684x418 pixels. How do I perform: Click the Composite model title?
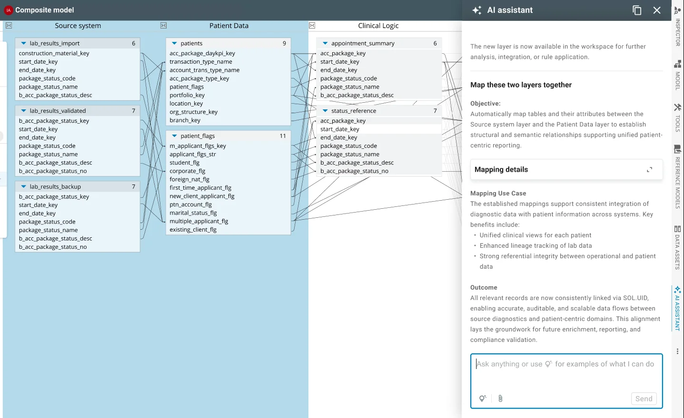(45, 10)
